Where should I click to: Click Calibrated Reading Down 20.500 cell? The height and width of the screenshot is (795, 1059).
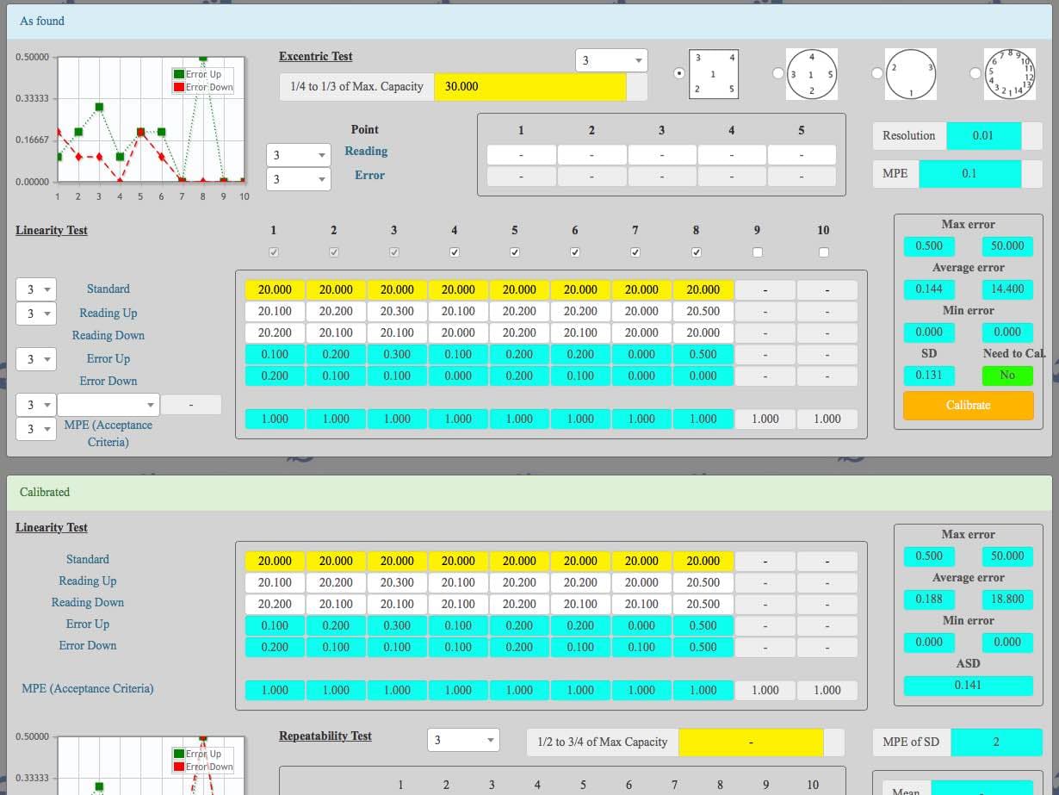703,604
